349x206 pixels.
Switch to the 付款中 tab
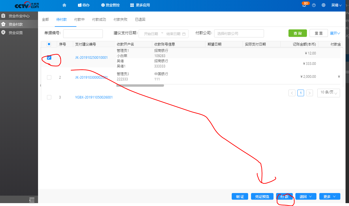(x=80, y=20)
